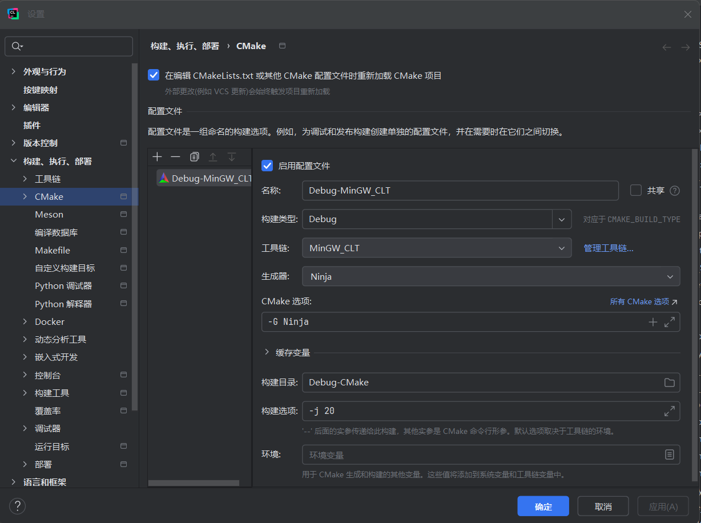Open the 构建类型 Debug dropdown
701x523 pixels.
[x=562, y=219]
